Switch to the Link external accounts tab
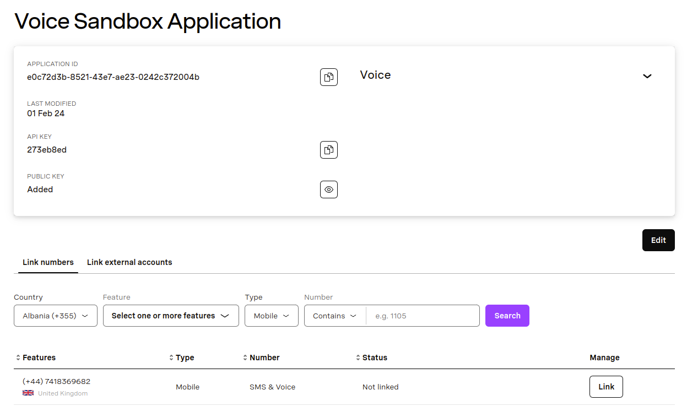Image resolution: width=687 pixels, height=406 pixels. 129,262
